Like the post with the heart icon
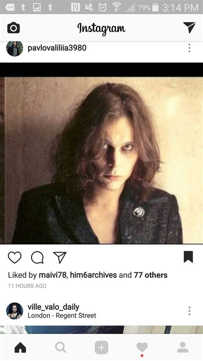Screen dimensions: 203x361 pos(15,257)
